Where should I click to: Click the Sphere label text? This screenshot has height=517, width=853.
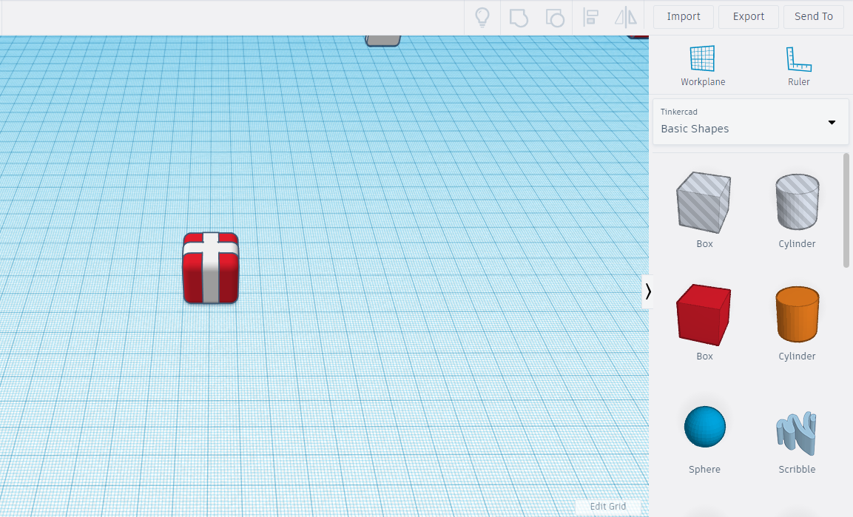[704, 469]
